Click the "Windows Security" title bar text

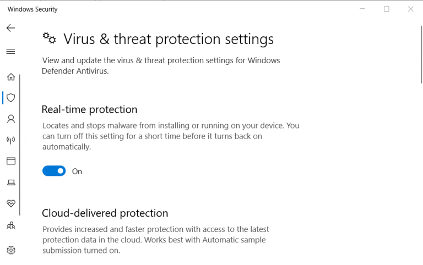point(32,9)
